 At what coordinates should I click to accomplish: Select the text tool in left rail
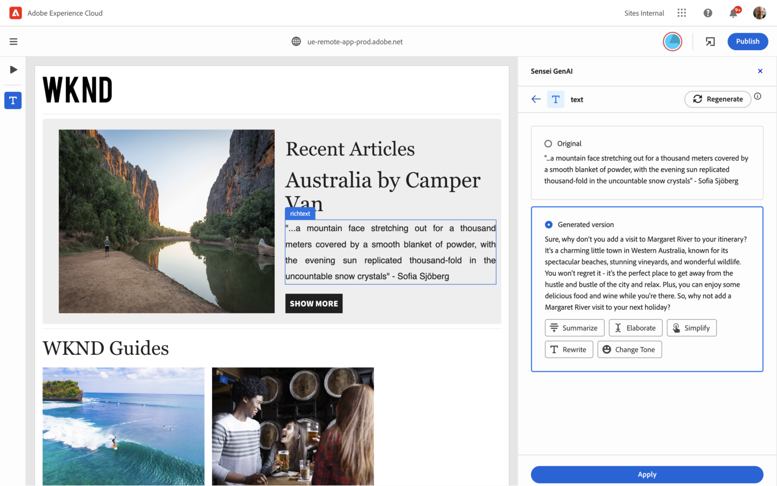pyautogui.click(x=13, y=100)
